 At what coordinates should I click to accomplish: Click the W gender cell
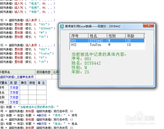109,45
